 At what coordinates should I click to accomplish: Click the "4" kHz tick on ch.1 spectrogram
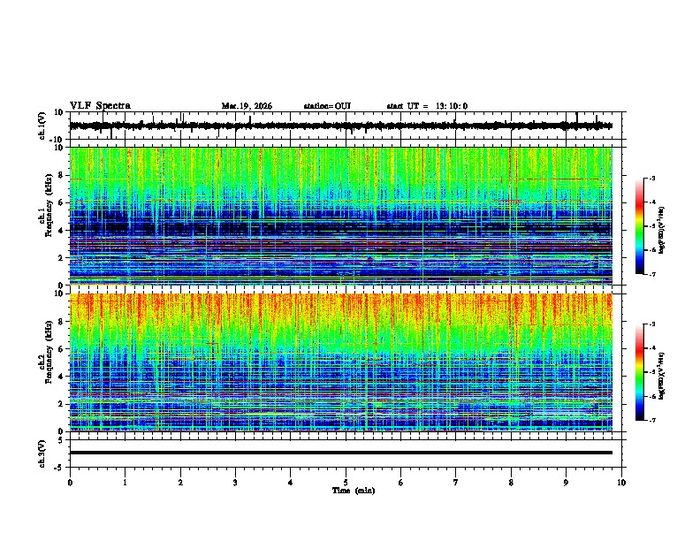[61, 231]
